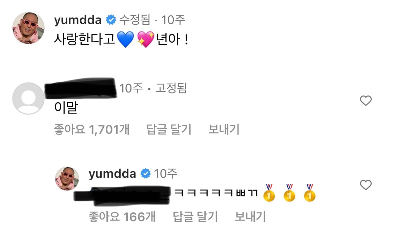Open yumdda's profile picture in the reply
396x236 pixels.
coord(67,178)
